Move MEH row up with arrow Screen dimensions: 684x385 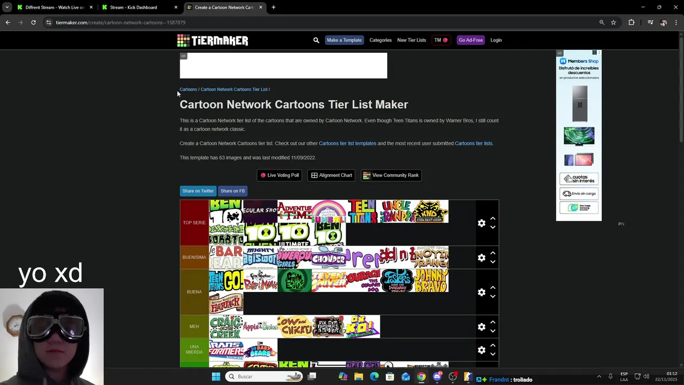[x=493, y=322]
